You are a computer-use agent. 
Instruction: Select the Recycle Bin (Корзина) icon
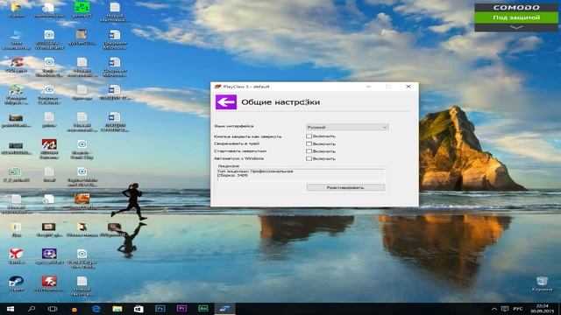542,283
